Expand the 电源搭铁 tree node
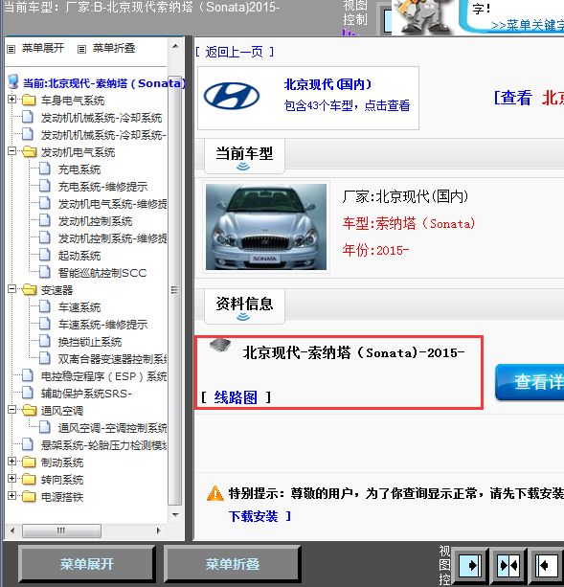 12,495
